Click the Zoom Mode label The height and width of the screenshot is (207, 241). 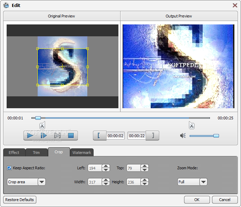coord(187,168)
